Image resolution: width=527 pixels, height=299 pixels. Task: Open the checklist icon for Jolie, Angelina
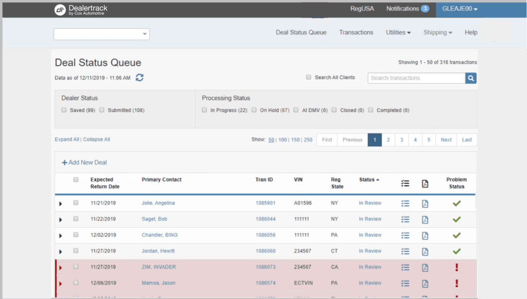pyautogui.click(x=405, y=203)
